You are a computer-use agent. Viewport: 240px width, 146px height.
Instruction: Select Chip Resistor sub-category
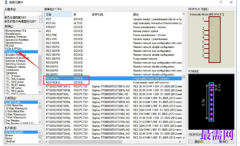click(12, 120)
